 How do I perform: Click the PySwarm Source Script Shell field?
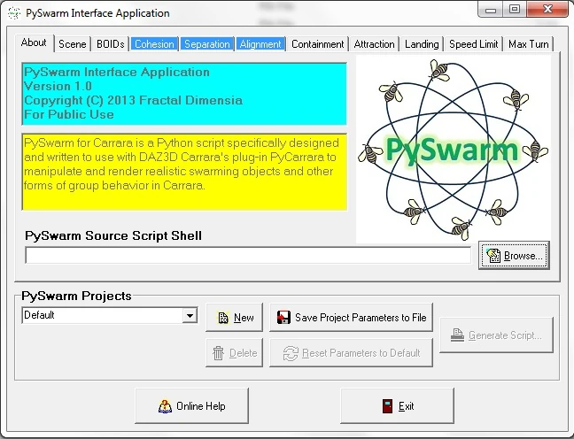(248, 256)
